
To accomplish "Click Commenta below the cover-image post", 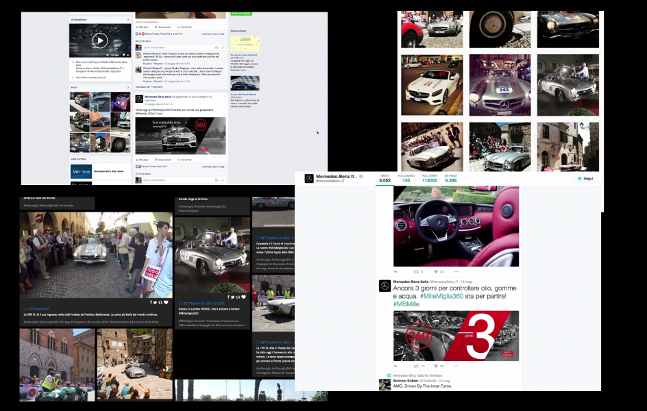I will [x=163, y=160].
